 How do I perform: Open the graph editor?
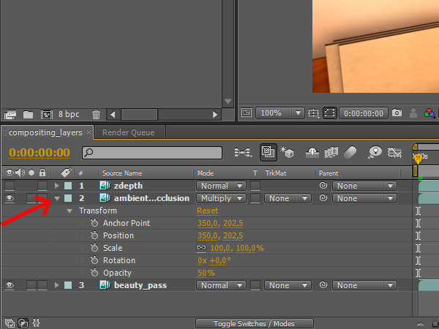click(395, 153)
